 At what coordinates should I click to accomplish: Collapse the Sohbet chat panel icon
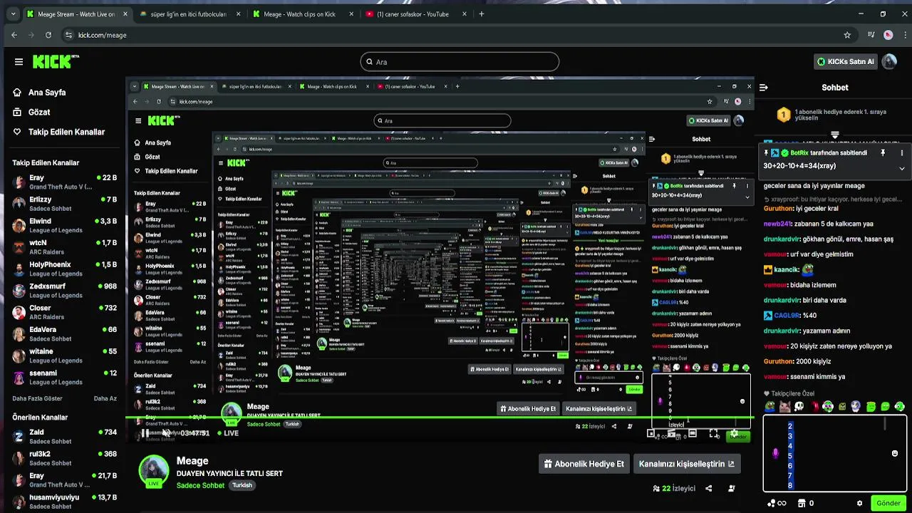(763, 88)
